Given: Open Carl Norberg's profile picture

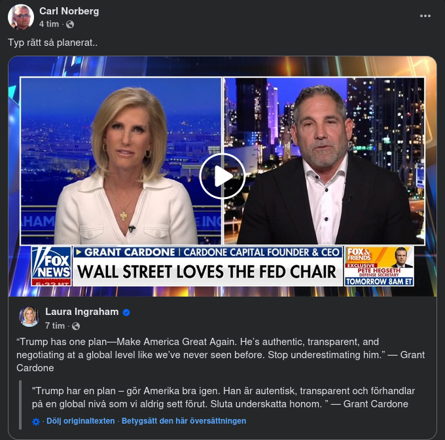Looking at the screenshot, I should click(x=21, y=17).
